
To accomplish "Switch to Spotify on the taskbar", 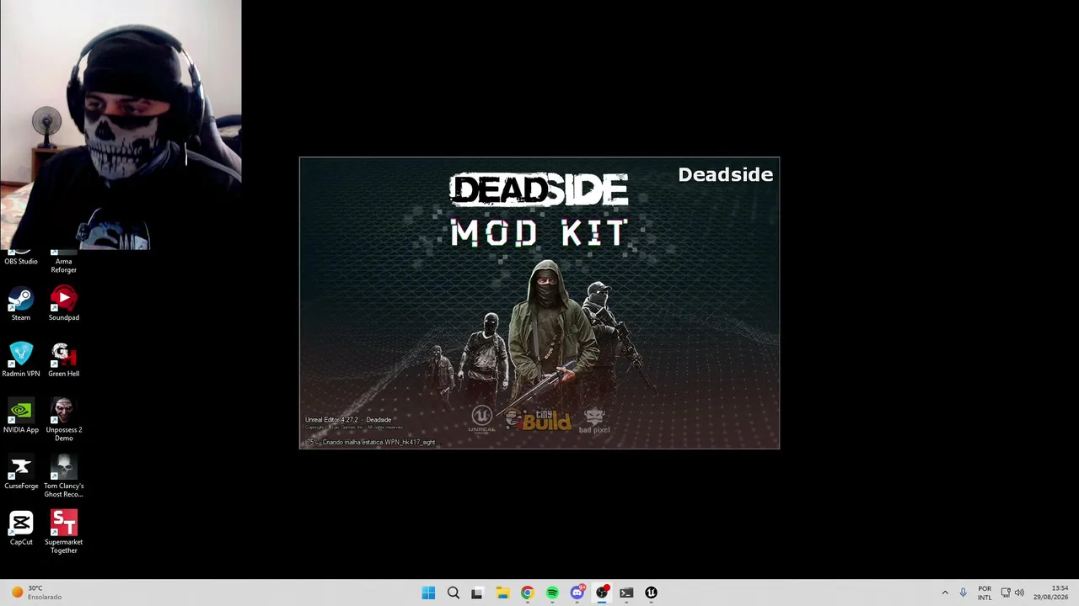I will point(552,593).
